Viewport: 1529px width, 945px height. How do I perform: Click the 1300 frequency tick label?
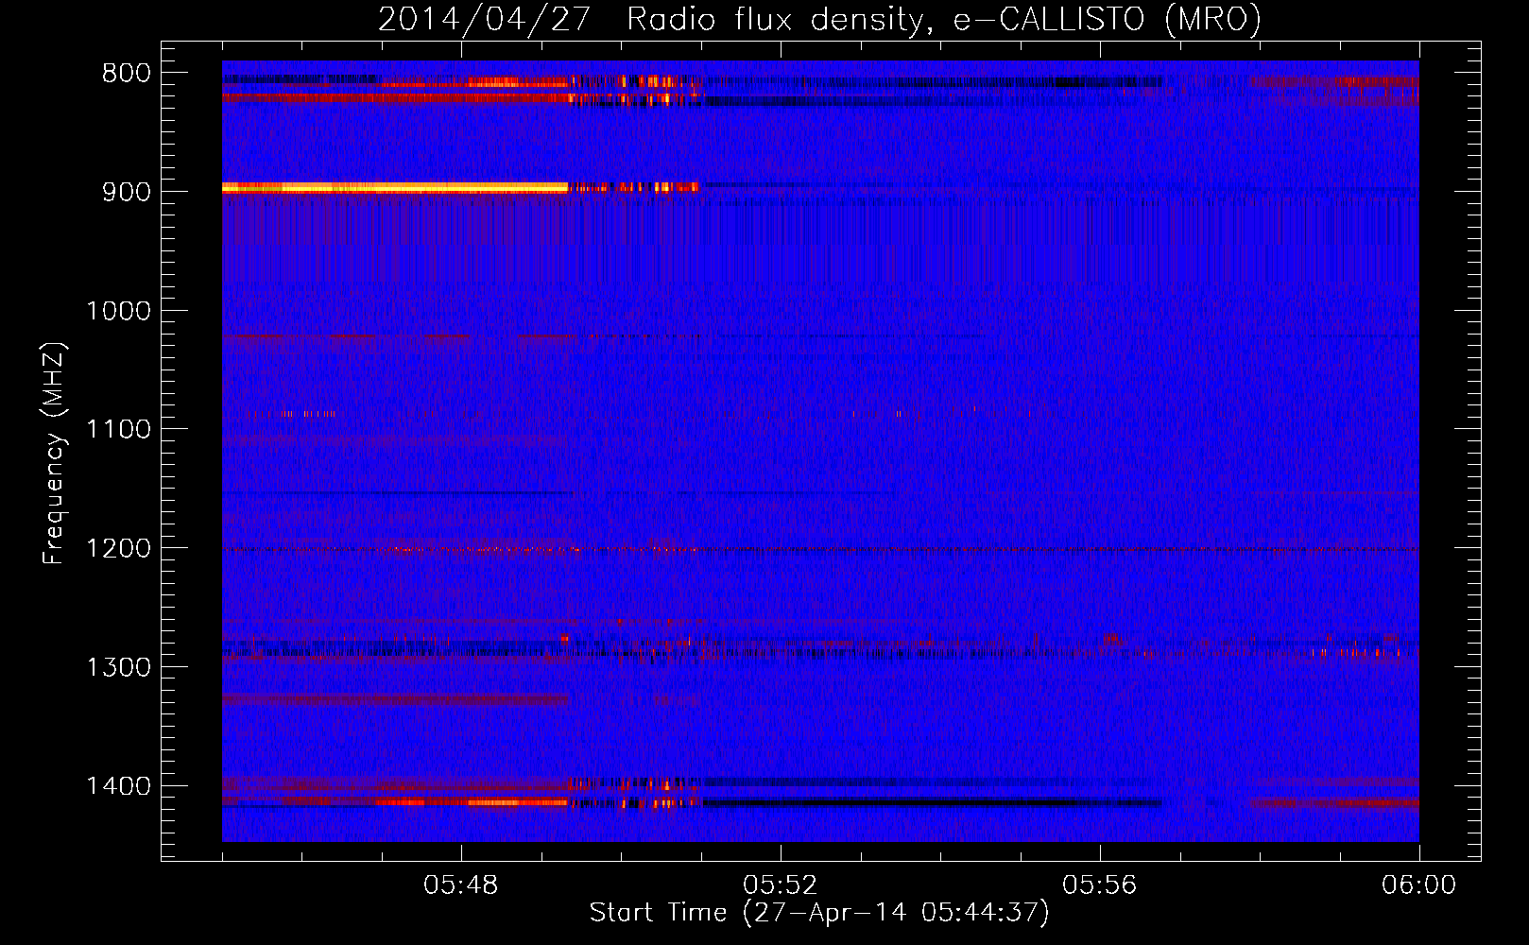[118, 668]
